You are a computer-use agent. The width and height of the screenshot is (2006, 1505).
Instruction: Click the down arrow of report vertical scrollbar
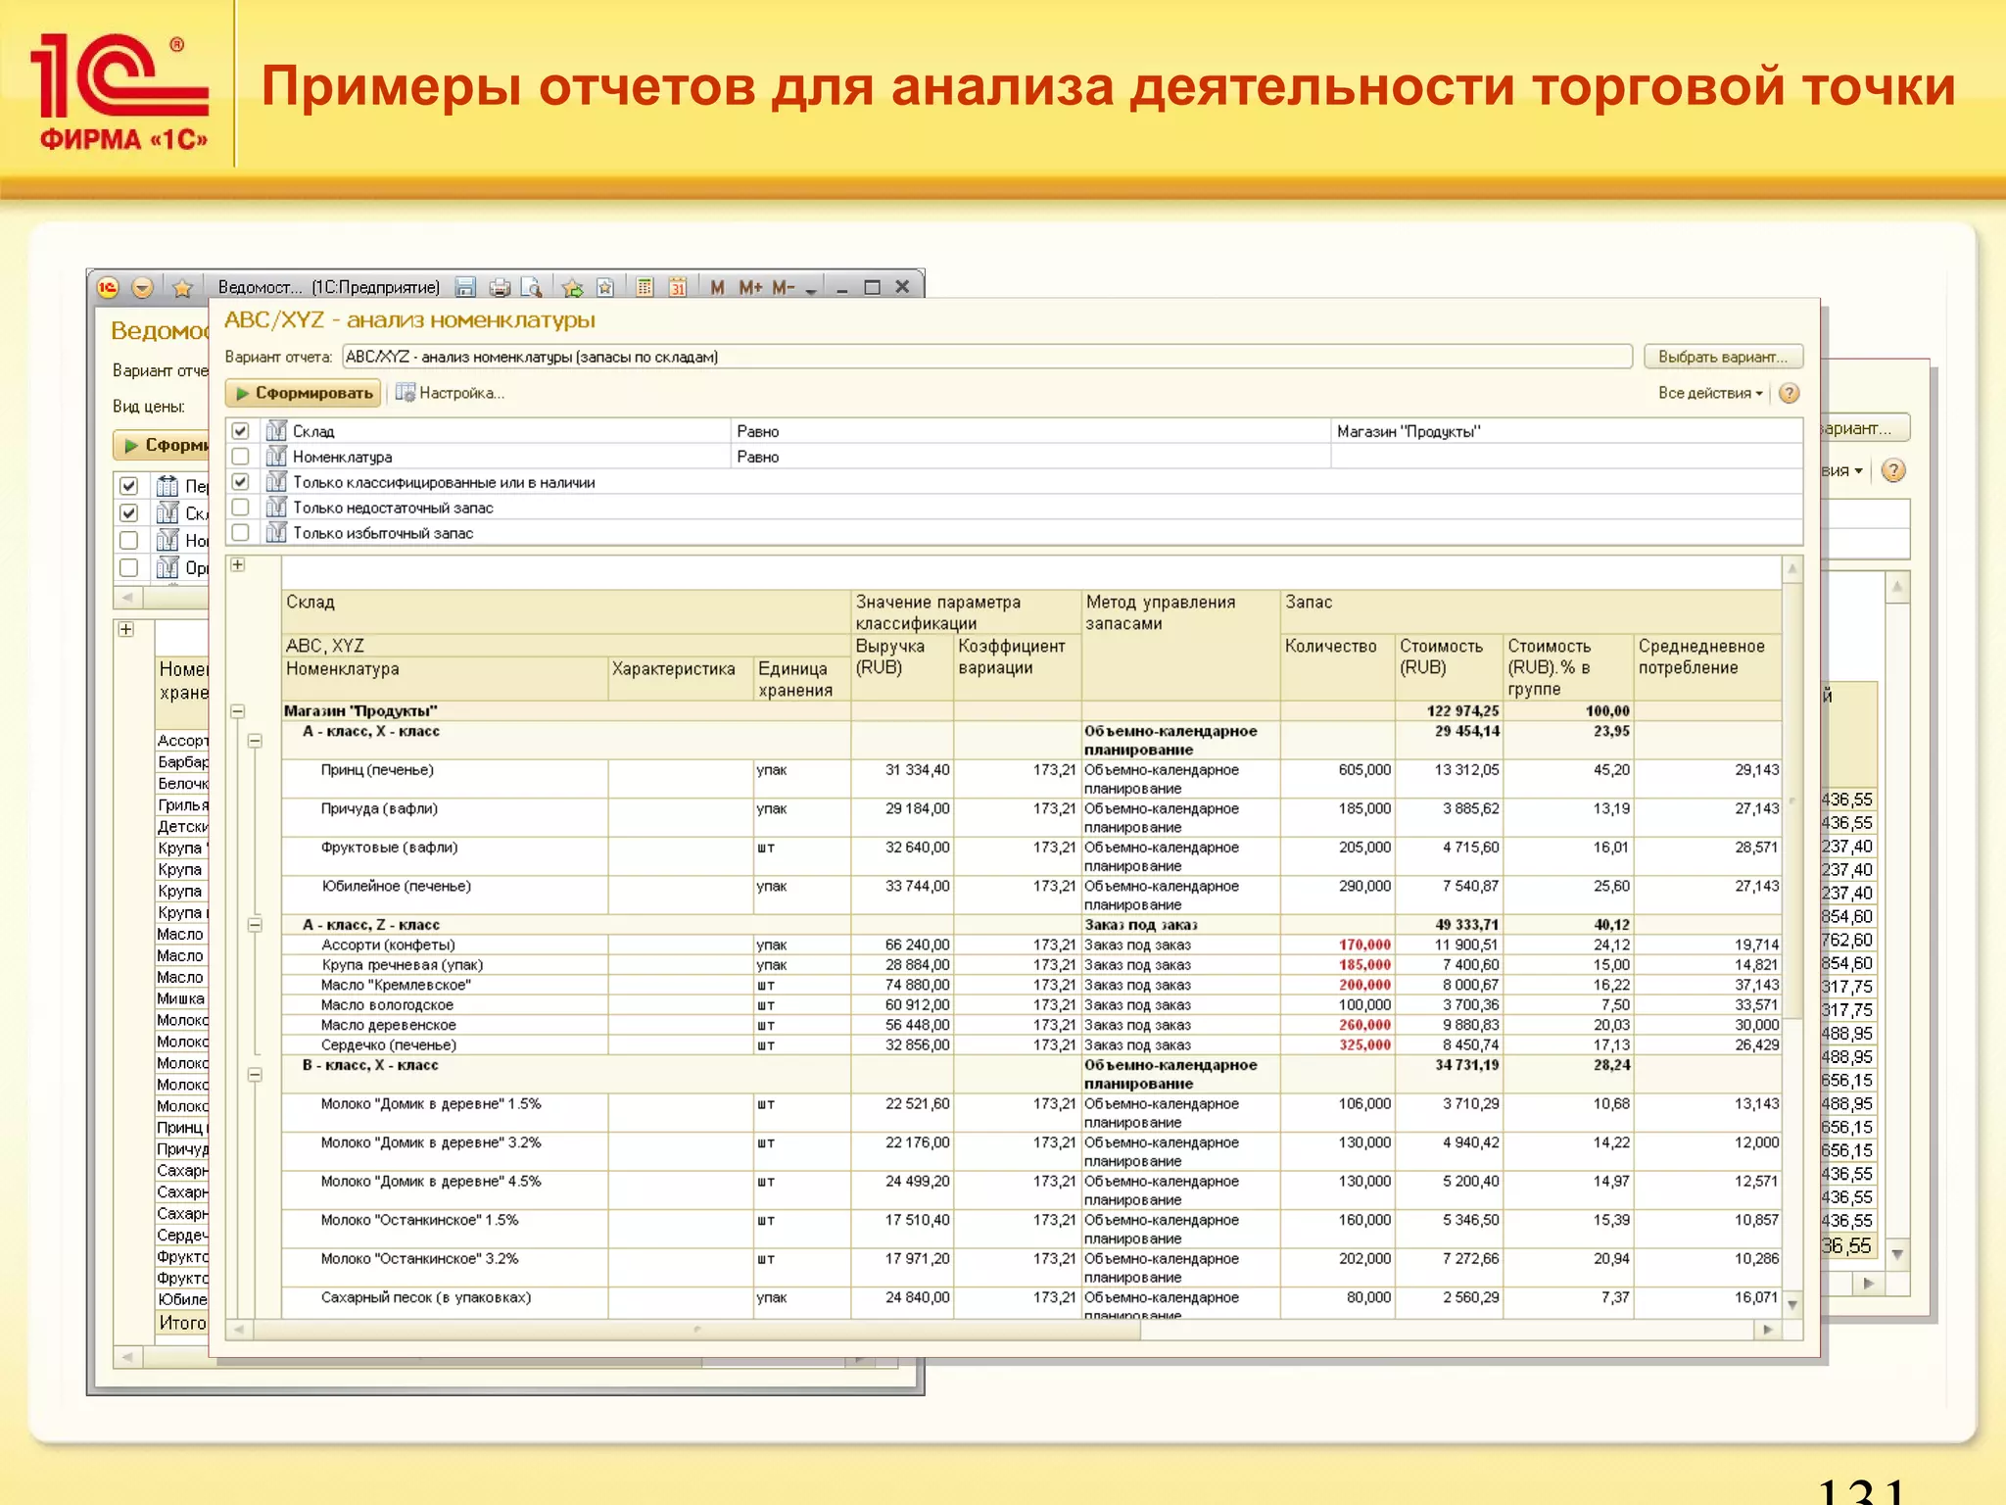(x=1792, y=1305)
